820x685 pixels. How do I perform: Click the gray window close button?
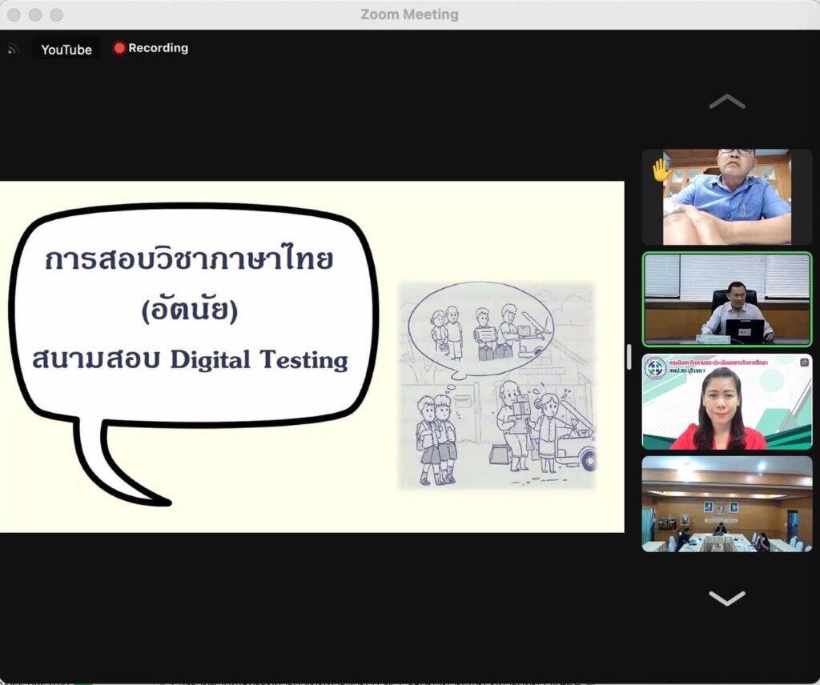tap(14, 14)
